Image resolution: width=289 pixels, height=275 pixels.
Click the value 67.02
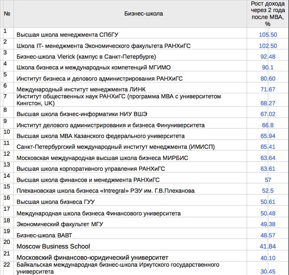point(268,114)
